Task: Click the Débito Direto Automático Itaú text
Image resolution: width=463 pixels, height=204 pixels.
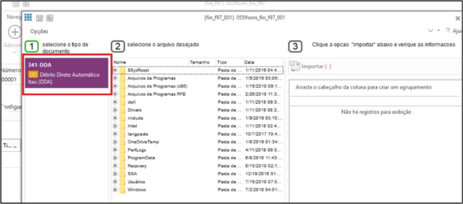Action: [x=64, y=78]
